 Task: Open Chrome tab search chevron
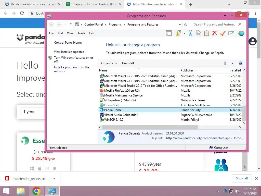229,4
